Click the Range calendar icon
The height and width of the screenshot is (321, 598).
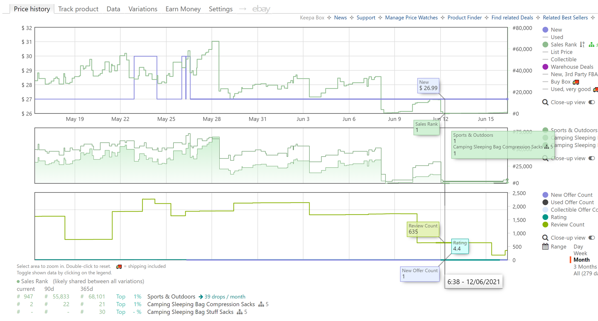click(x=545, y=247)
